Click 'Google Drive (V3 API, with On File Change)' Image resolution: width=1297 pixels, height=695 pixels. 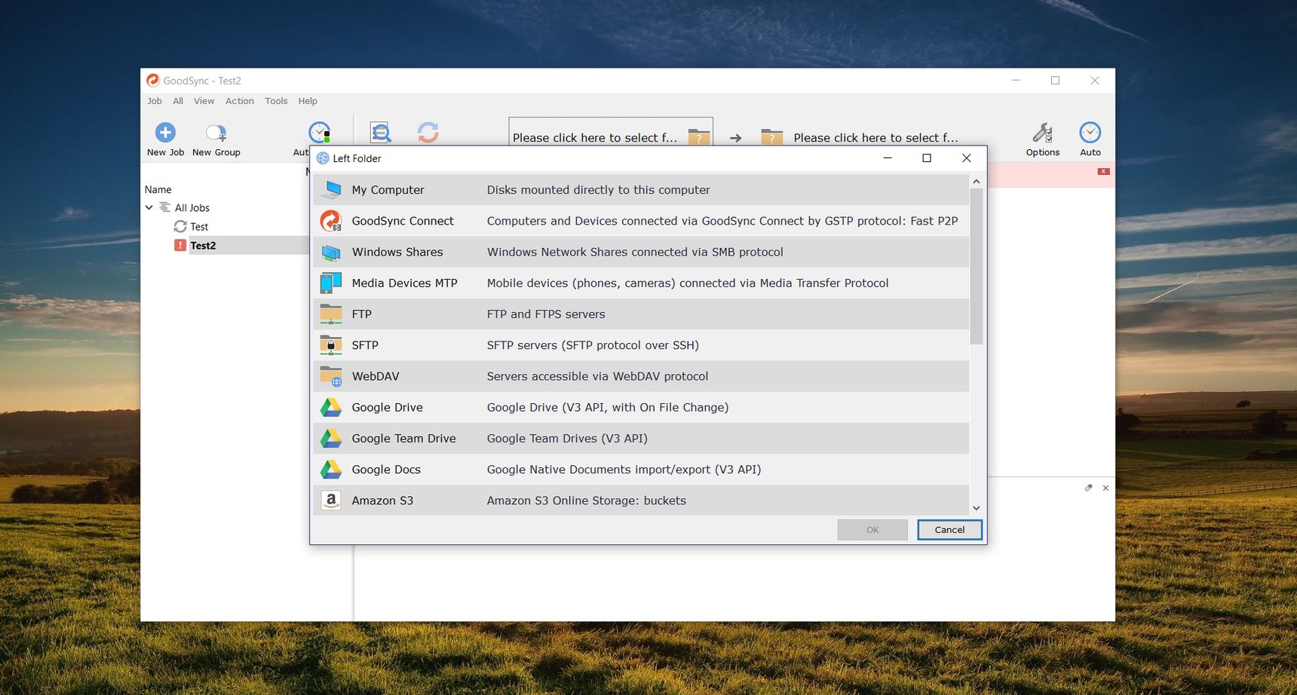pyautogui.click(x=608, y=407)
